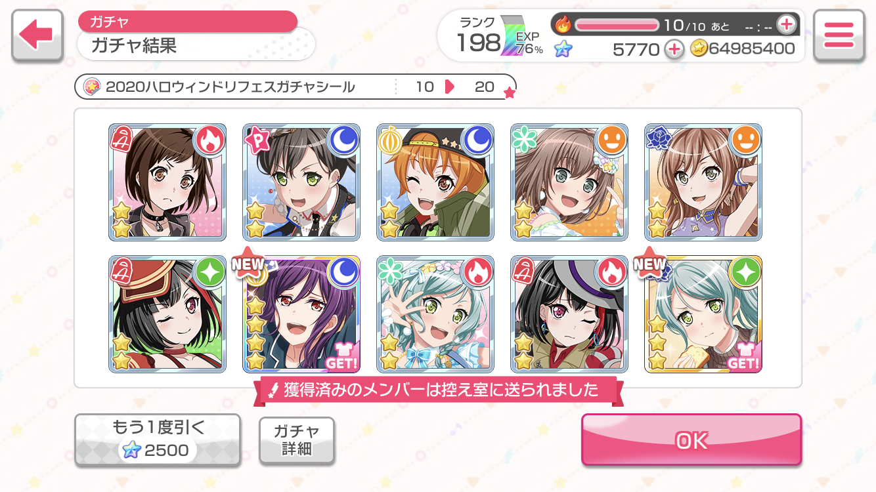Select the red-hat winking girl card
876x492 pixels.
(167, 314)
